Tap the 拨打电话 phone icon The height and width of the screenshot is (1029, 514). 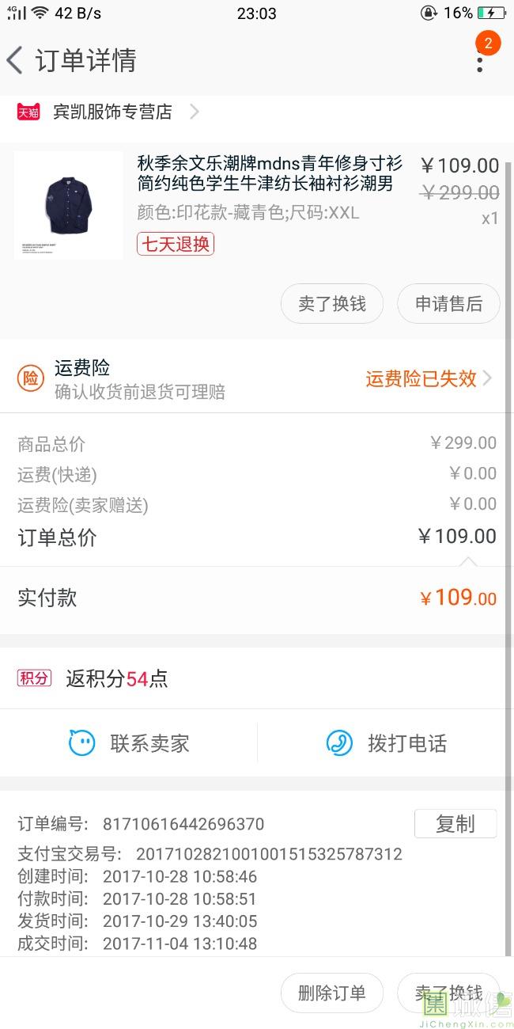click(x=339, y=743)
